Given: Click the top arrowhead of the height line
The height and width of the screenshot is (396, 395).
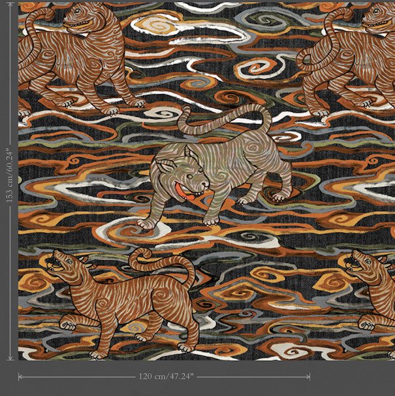Looking at the screenshot, I should (x=10, y=5).
